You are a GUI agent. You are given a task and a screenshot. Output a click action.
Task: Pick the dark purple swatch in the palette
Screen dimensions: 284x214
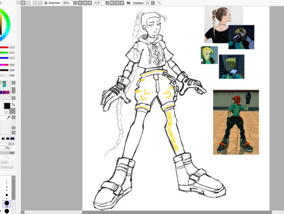tap(4, 92)
